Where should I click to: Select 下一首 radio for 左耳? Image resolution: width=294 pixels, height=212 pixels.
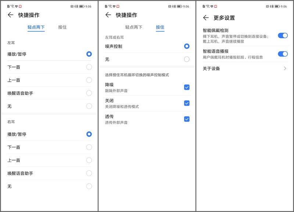coord(89,67)
